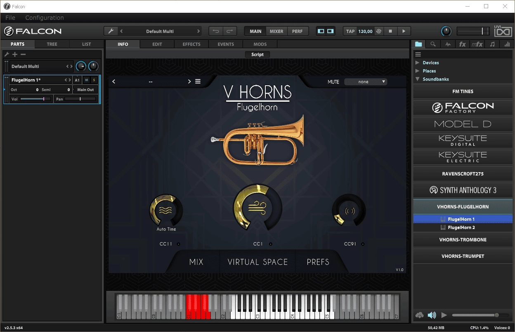Select the PERF view button
This screenshot has height=332, width=515.
297,31
